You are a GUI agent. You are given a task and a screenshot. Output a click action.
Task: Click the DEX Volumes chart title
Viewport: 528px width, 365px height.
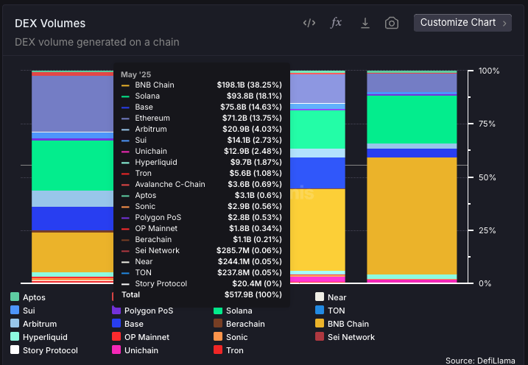coord(50,24)
